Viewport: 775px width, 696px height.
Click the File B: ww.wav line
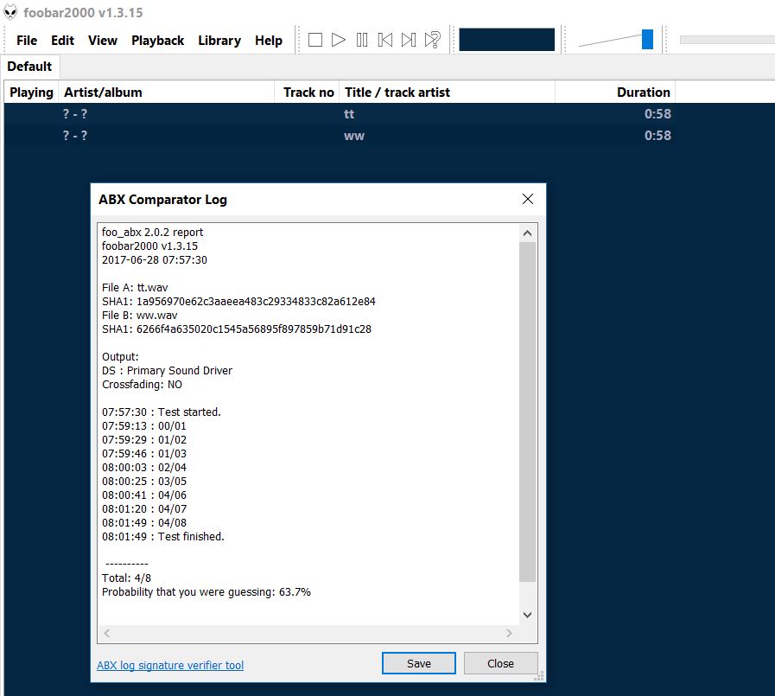point(139,315)
